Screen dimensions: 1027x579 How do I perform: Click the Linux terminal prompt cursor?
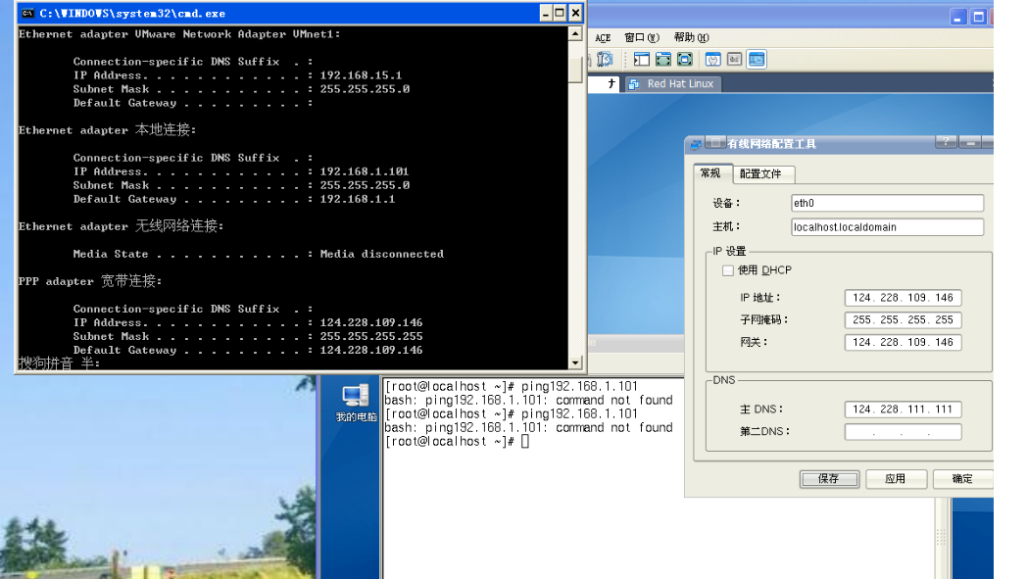[524, 442]
